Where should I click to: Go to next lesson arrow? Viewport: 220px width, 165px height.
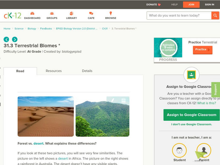pos(15,39)
